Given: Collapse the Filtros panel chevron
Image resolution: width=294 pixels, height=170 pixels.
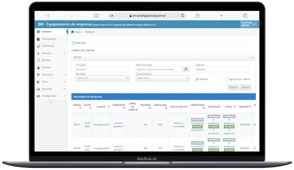Looking at the screenshot, I should tap(253, 57).
